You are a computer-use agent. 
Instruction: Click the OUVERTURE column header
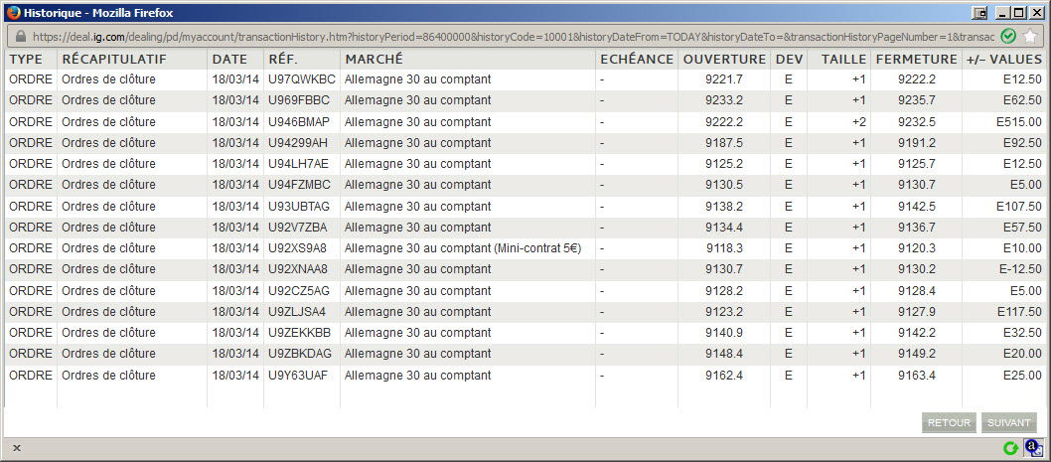click(724, 59)
